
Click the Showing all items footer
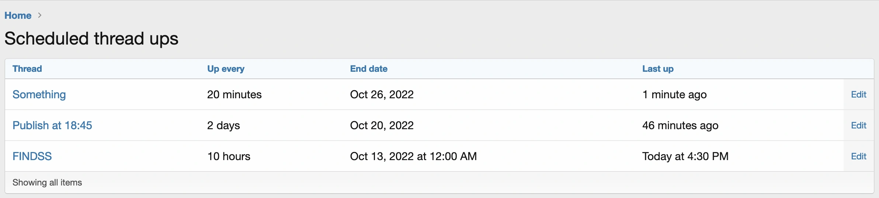(x=47, y=183)
